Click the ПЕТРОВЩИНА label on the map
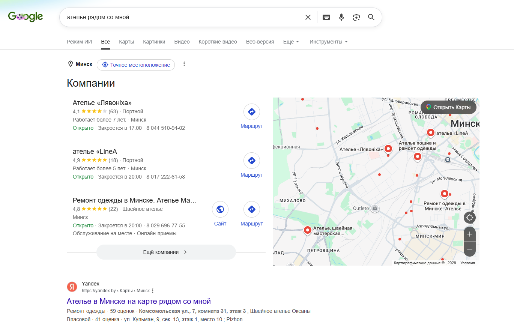Viewport: 514px width, 329px height. pyautogui.click(x=323, y=250)
